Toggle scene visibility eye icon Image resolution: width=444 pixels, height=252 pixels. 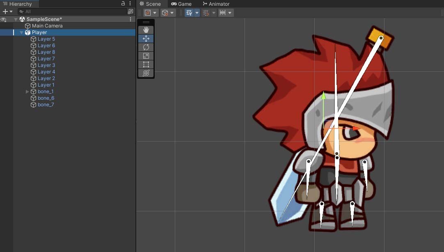click(3, 19)
